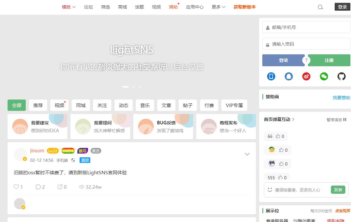Switch to the 推荐 tab
This screenshot has height=222, width=351.
pyautogui.click(x=38, y=105)
